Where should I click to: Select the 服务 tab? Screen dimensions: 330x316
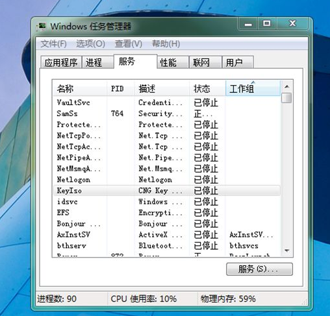click(x=135, y=62)
